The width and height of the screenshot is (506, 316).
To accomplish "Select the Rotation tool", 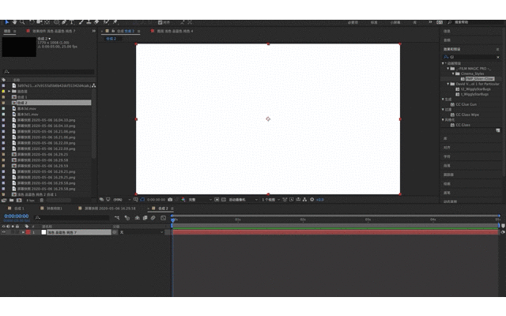I will tap(32, 22).
